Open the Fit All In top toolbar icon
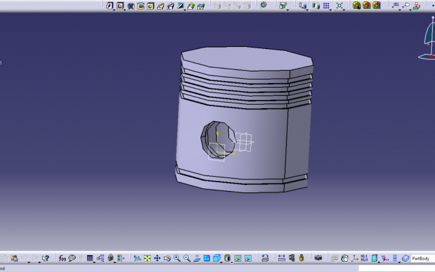Screen dimensions: 435x272 [x=339, y=5]
